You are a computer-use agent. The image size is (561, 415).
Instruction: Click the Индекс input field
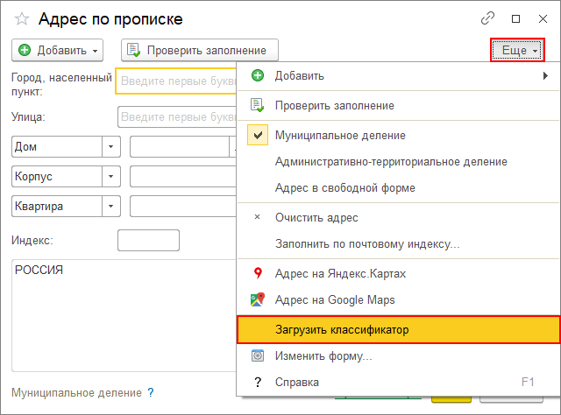pos(148,240)
